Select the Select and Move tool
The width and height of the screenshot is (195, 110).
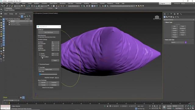click(32, 6)
